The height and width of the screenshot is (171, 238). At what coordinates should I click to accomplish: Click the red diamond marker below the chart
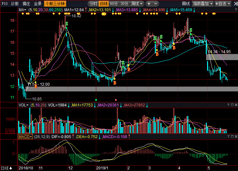point(116,100)
